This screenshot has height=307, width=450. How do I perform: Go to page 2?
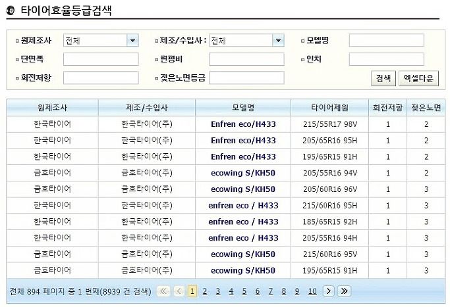205,291
